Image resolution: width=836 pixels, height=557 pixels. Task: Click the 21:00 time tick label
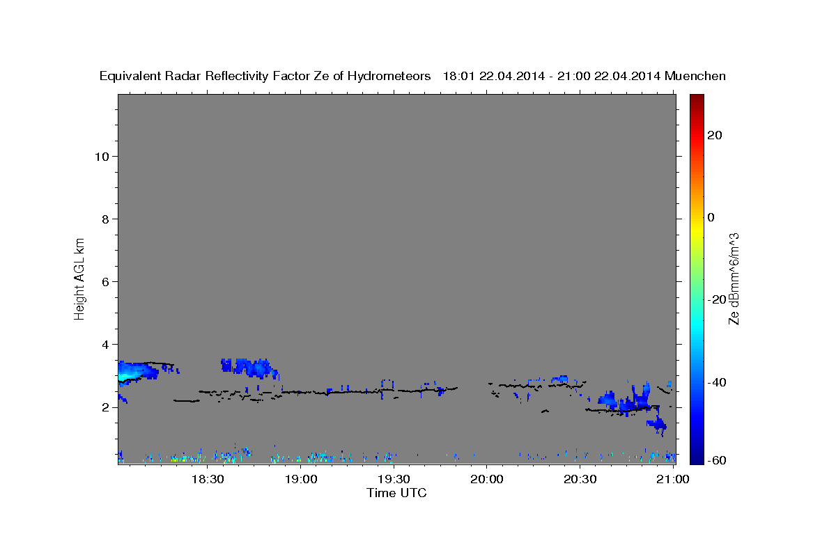tap(673, 479)
